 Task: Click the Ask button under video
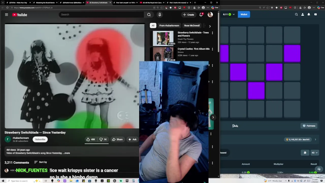[132, 139]
